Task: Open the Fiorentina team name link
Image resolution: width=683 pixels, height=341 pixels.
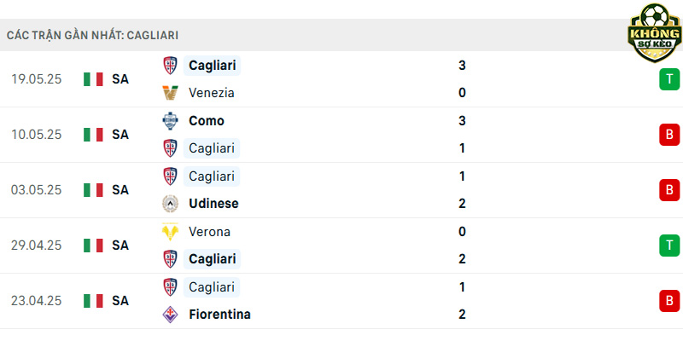Action: coord(219,314)
